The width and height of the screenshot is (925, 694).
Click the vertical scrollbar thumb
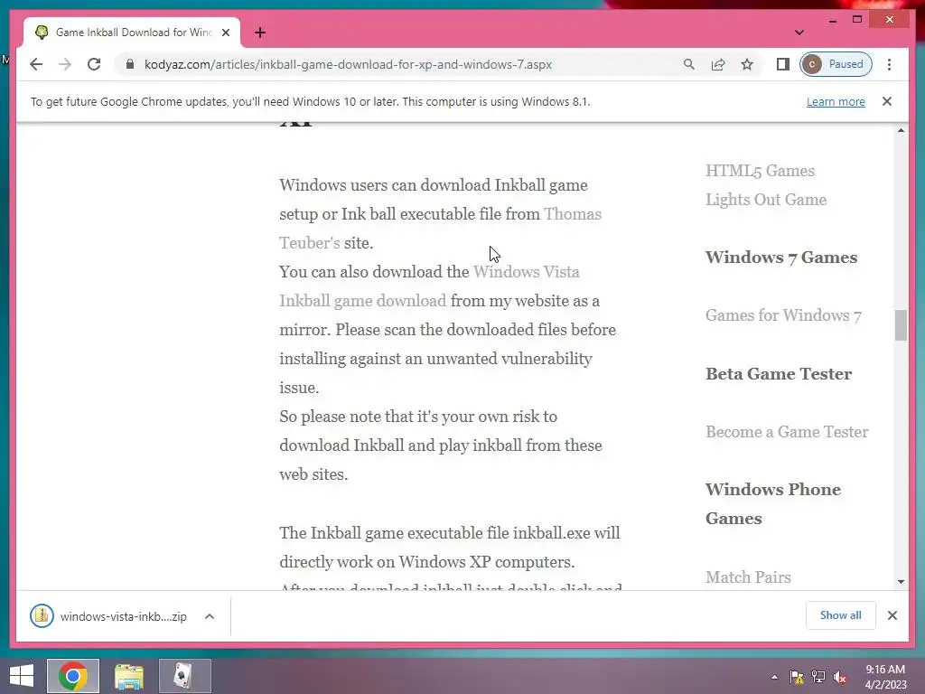point(901,325)
